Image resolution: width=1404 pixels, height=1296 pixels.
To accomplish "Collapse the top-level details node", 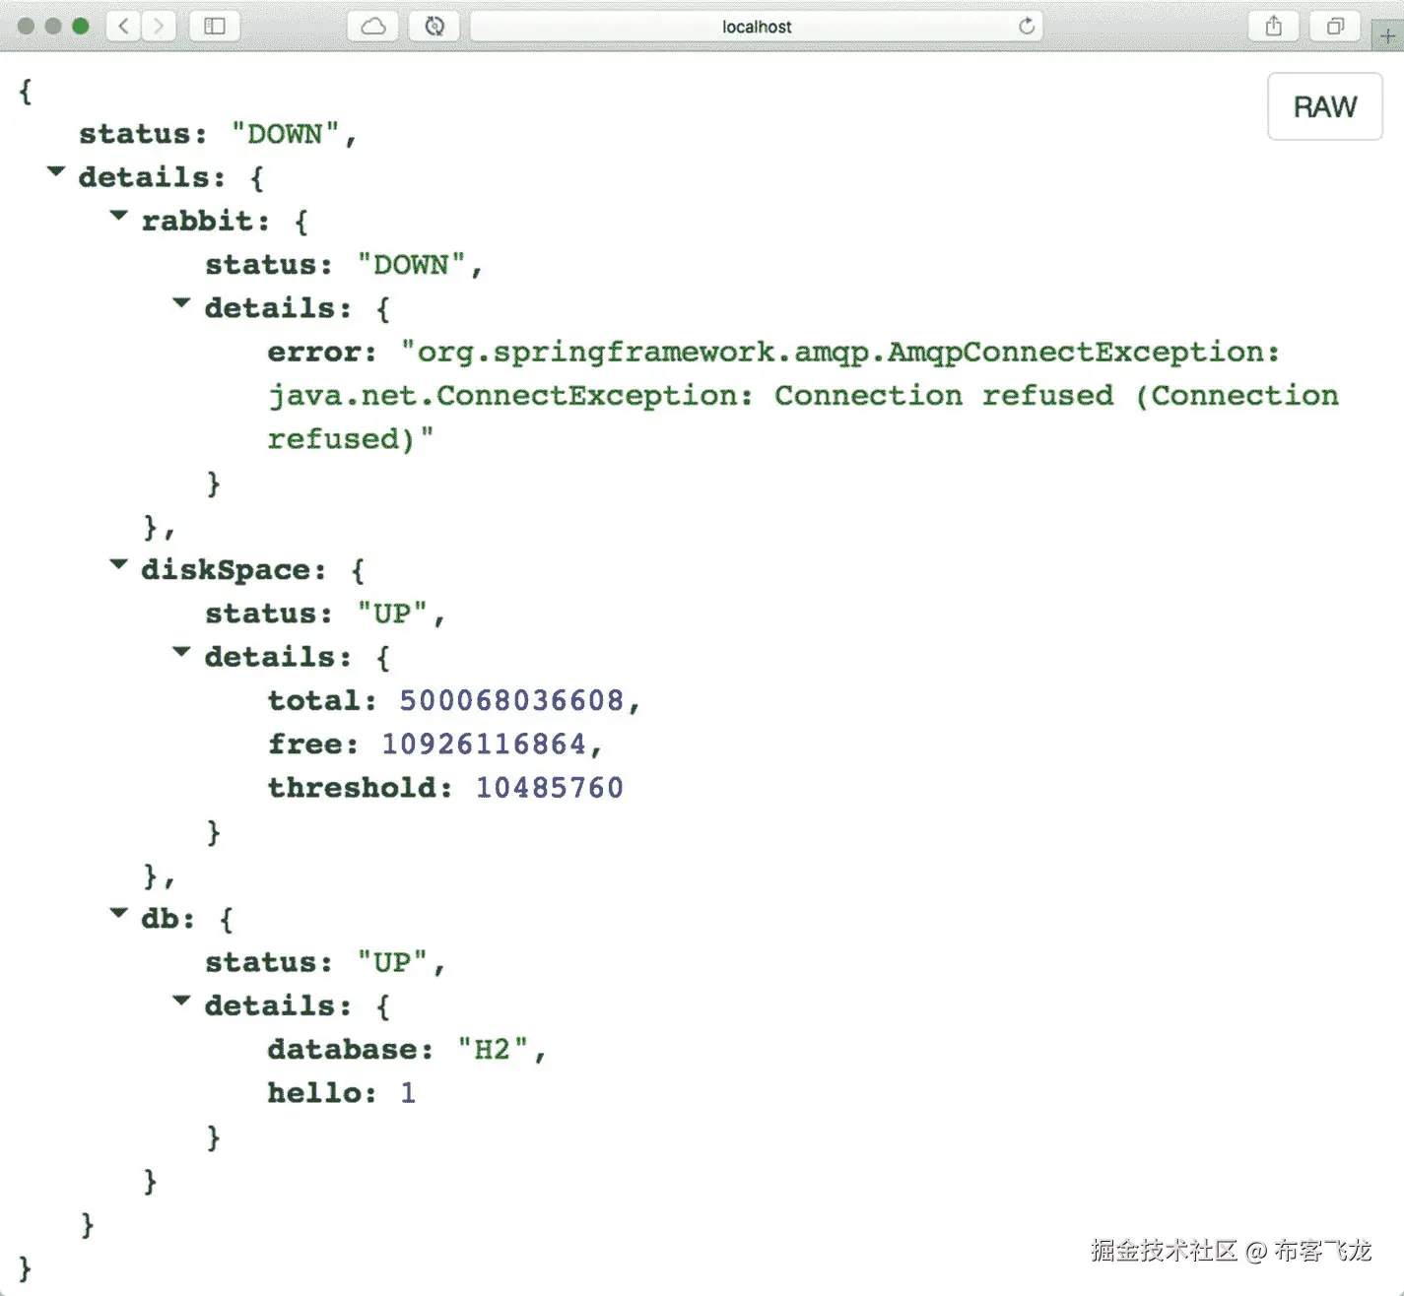I will (55, 171).
